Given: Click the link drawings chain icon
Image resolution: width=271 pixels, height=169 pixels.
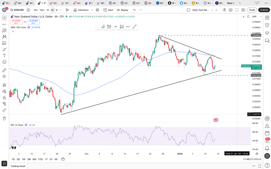Looking at the screenshot, I should [x=4, y=110].
